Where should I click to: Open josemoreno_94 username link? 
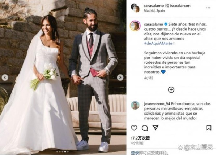pos(157,104)
